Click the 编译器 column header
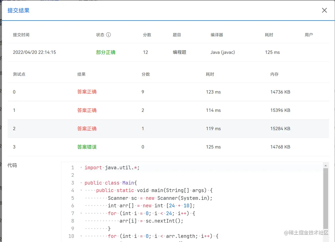This screenshot has height=242, width=335. 217,35
